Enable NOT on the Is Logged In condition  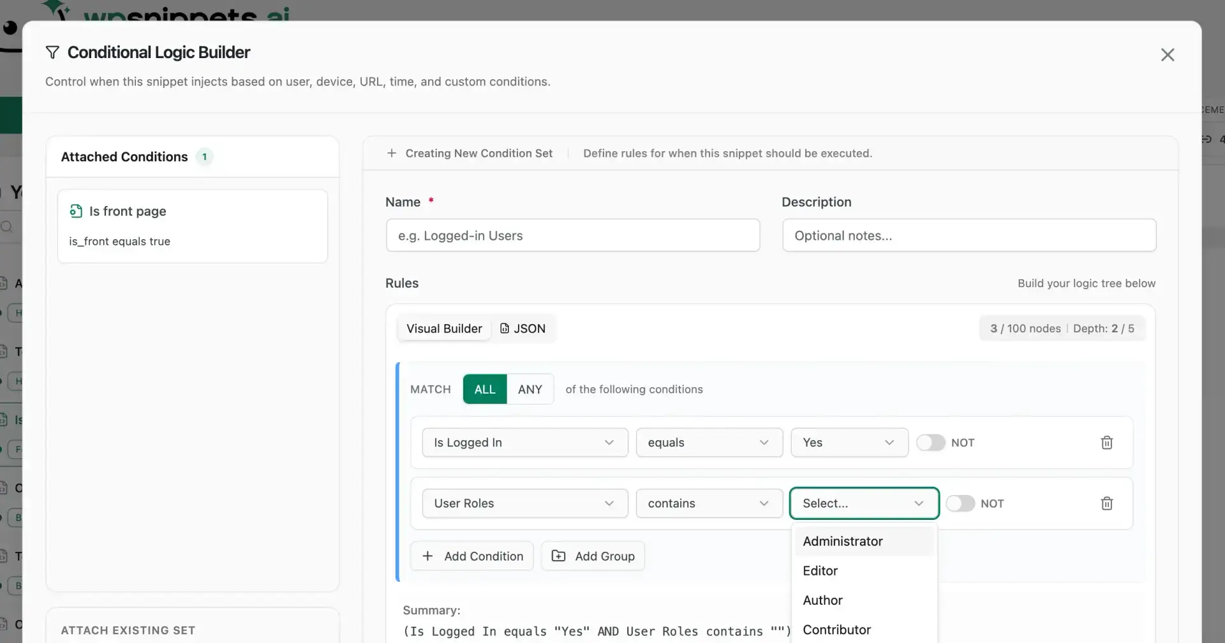(x=932, y=442)
